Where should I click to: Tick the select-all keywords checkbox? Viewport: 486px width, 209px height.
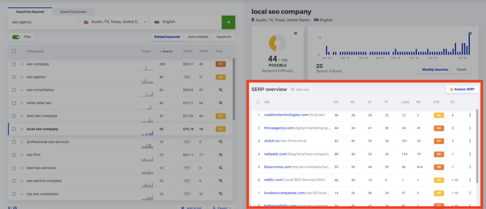(x=14, y=51)
